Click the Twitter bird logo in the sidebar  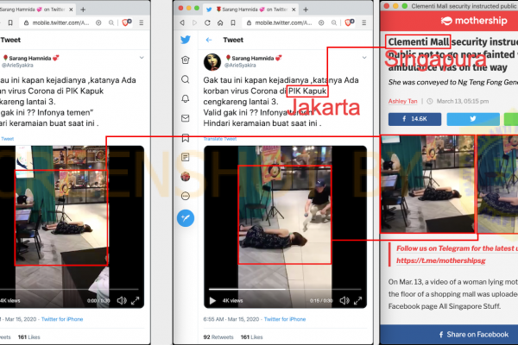pos(186,40)
